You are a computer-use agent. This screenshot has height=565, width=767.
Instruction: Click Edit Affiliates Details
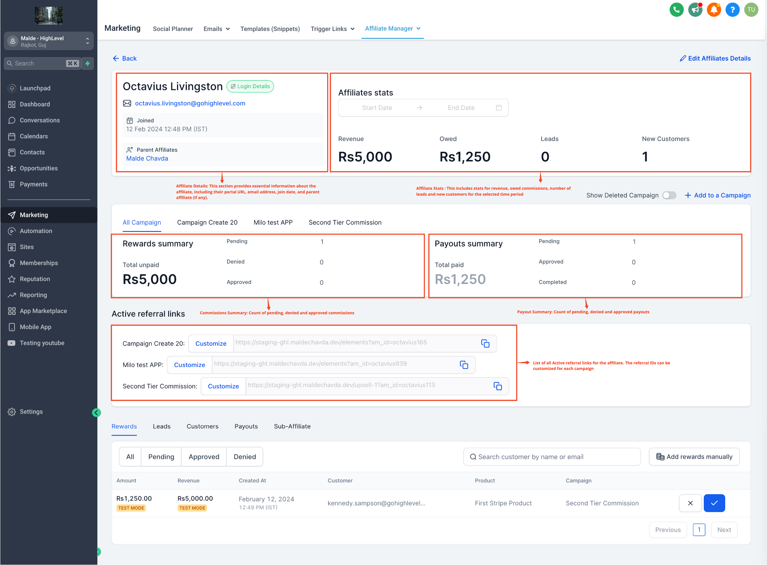(715, 59)
